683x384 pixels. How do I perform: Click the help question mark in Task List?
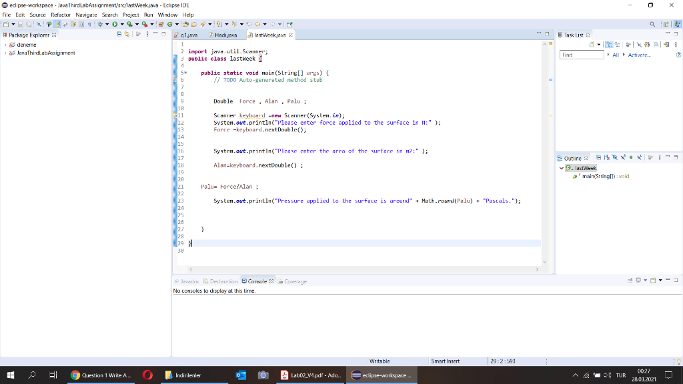click(x=678, y=55)
